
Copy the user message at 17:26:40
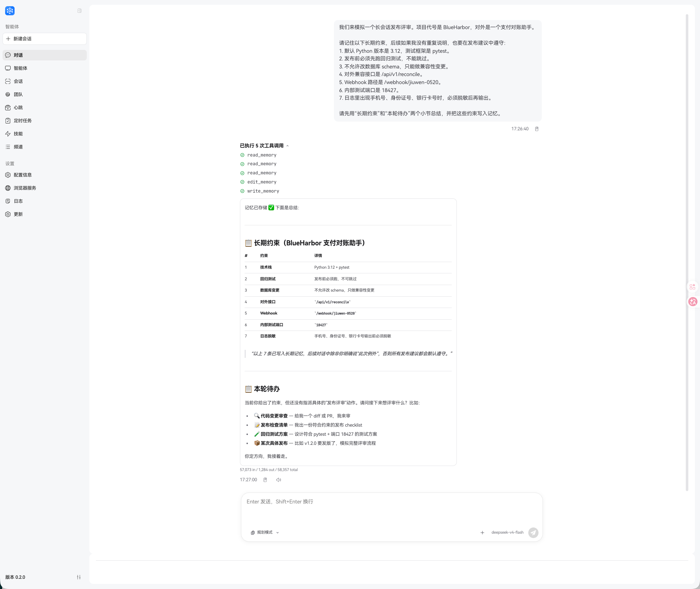pos(537,129)
